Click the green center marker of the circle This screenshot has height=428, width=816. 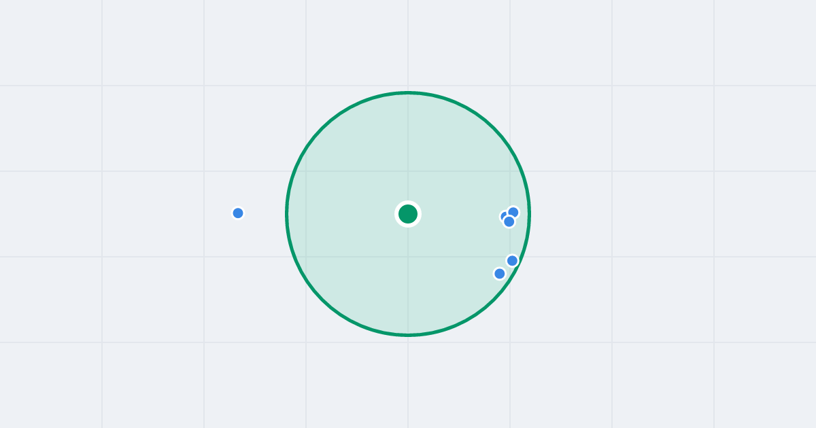pos(408,214)
